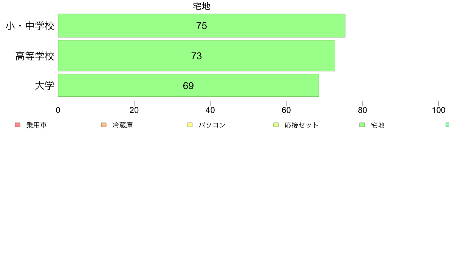Click the 大学 axis category label
449x278 pixels.
coord(44,86)
